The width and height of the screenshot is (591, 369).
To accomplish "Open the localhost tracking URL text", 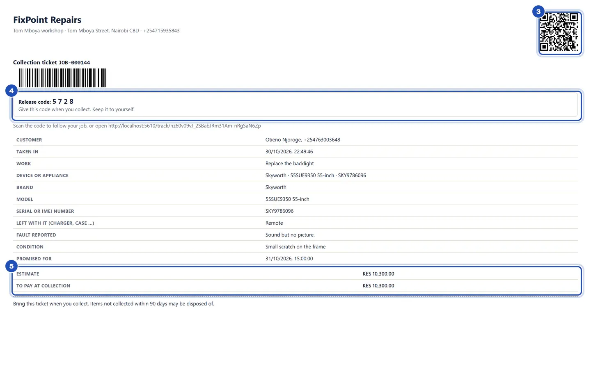I will 185,126.
